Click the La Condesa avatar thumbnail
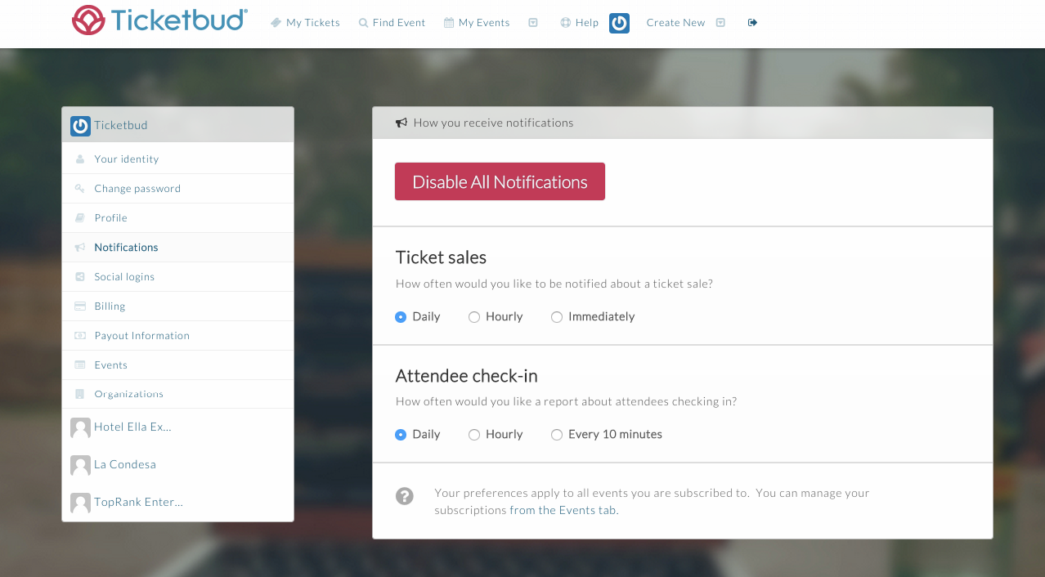 click(80, 465)
